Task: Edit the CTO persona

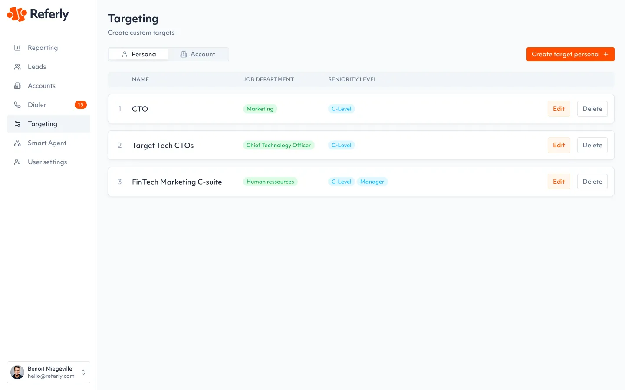Action: tap(559, 109)
